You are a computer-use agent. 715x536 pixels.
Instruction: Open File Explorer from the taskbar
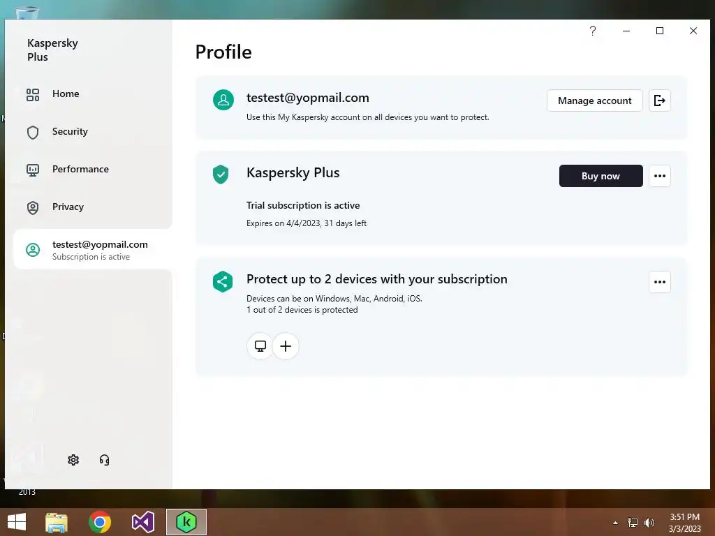(57, 522)
